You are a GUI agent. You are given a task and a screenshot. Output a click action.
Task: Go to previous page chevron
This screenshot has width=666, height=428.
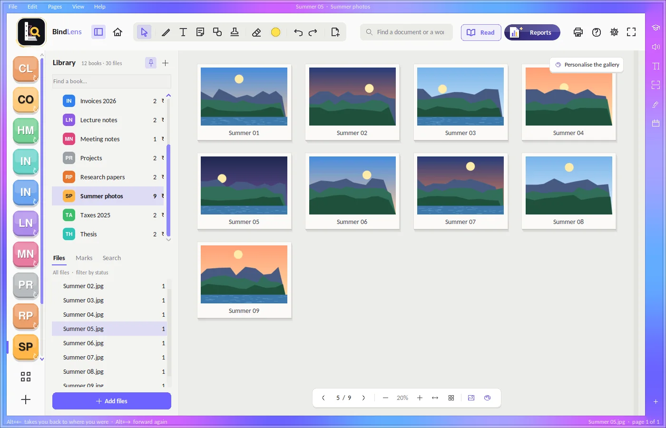(x=323, y=398)
